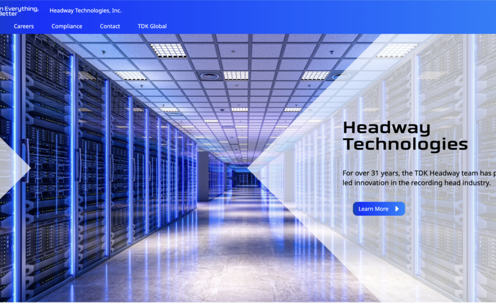This screenshot has width=496, height=303.
Task: Open the Careers page
Action: [24, 26]
